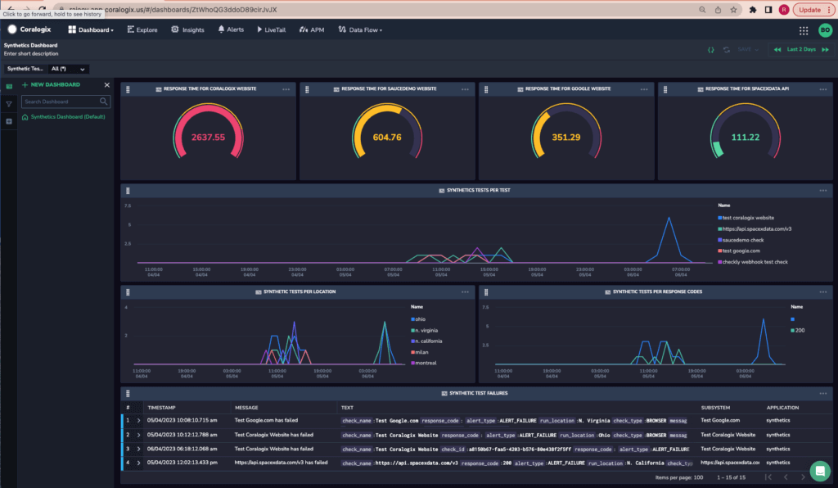The image size is (838, 488).
Task: Open LiveTail in the top nav
Action: (x=272, y=30)
